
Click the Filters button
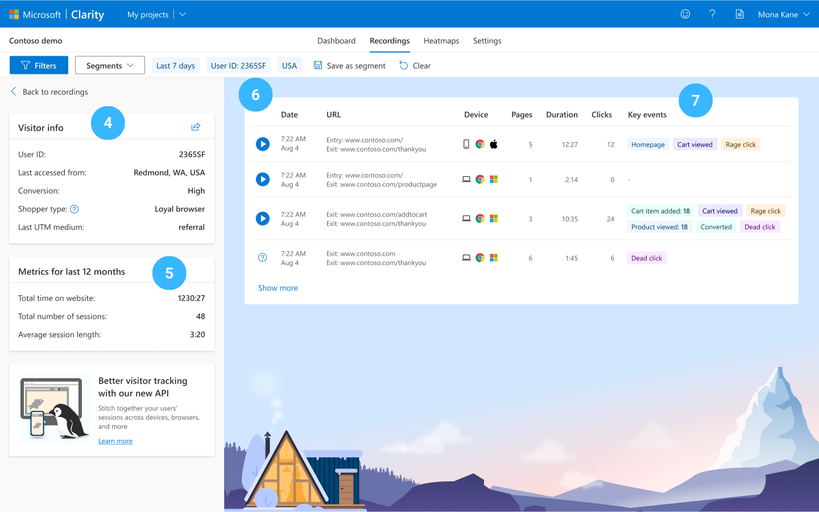click(39, 65)
